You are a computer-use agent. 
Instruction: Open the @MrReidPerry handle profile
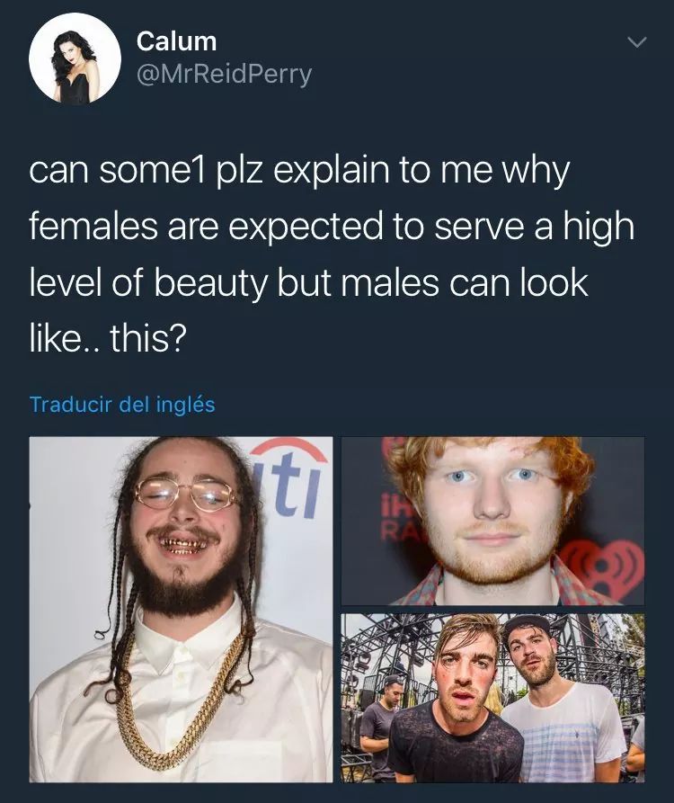(x=224, y=75)
